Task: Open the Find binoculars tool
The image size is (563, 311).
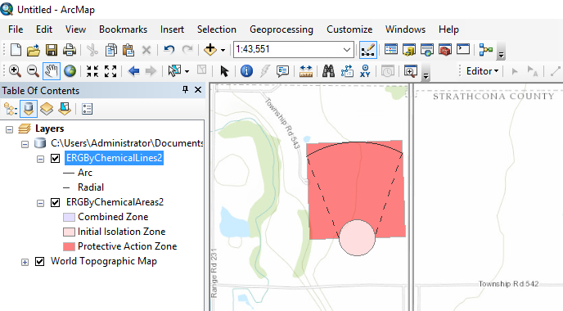Action: (x=328, y=71)
